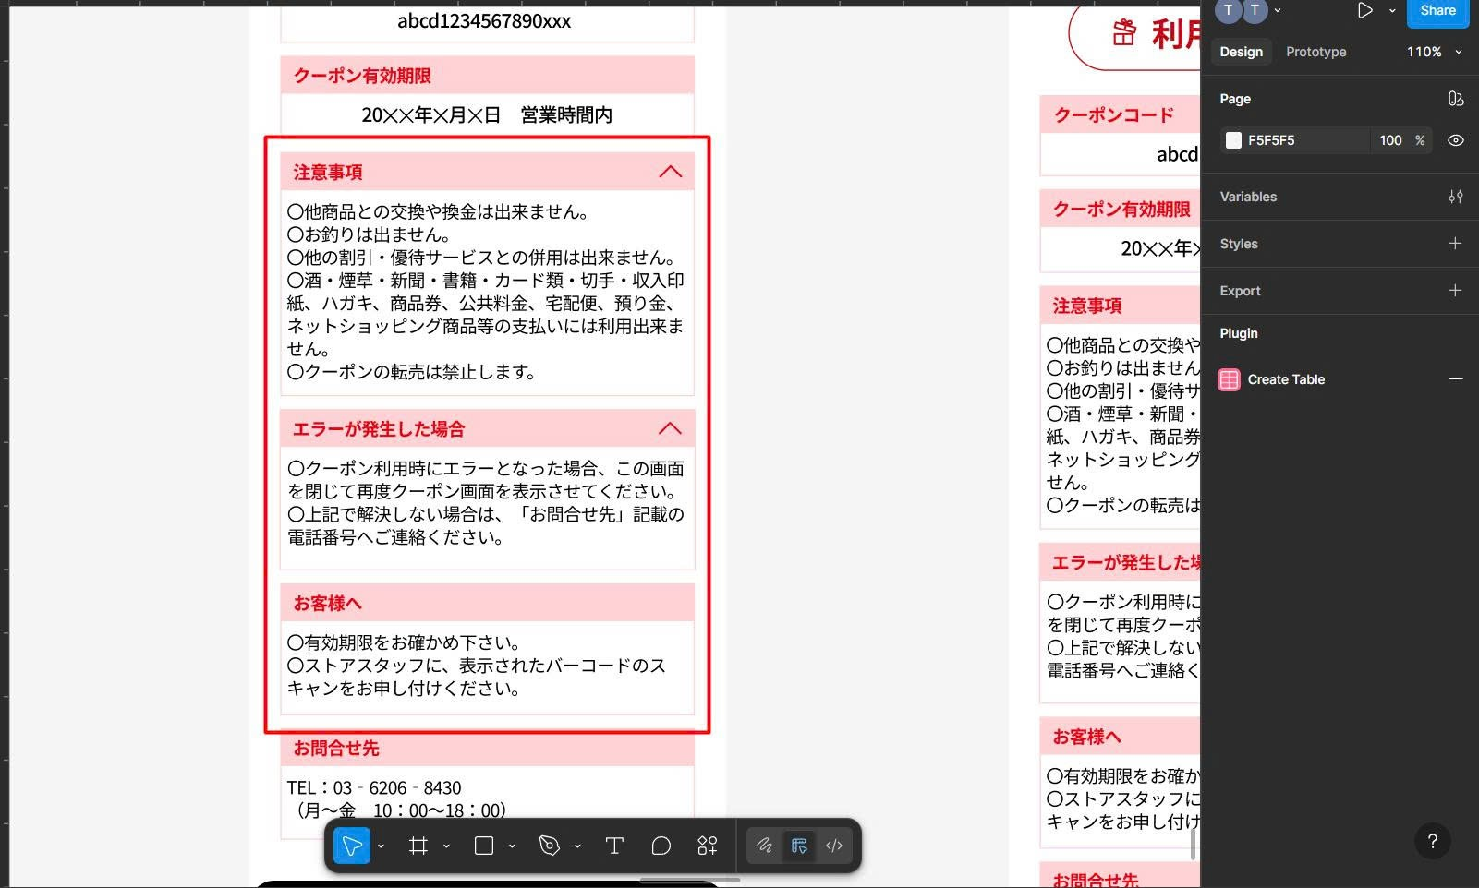Click the Create Table plugin

(1285, 379)
